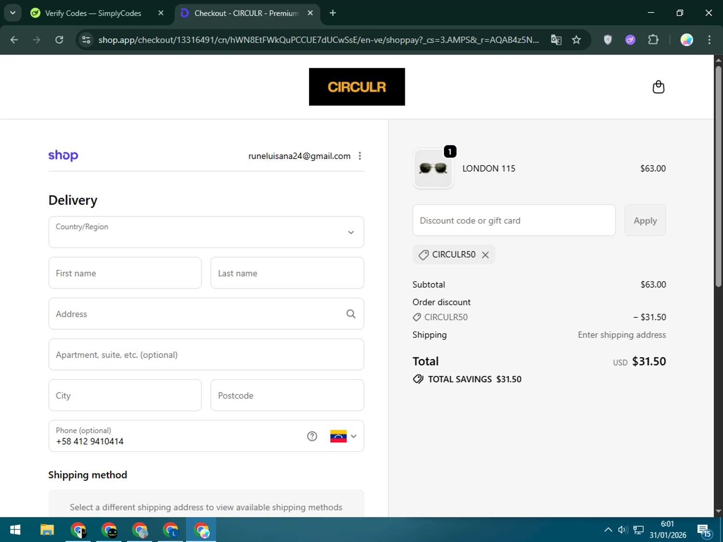Open a new browser tab
Screen dimensions: 723x542
click(333, 13)
